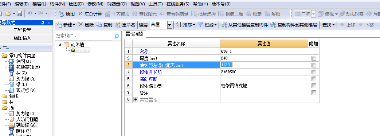Click the 2A6@500 value cell
This screenshot has width=380, height=136.
click(264, 72)
